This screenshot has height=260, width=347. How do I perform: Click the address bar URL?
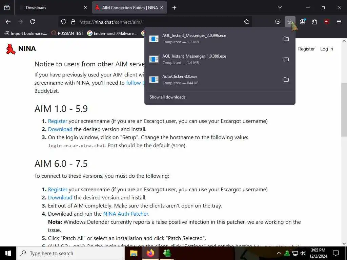[111, 22]
